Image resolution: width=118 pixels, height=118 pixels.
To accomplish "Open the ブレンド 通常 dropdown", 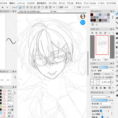I will pos(105,70).
